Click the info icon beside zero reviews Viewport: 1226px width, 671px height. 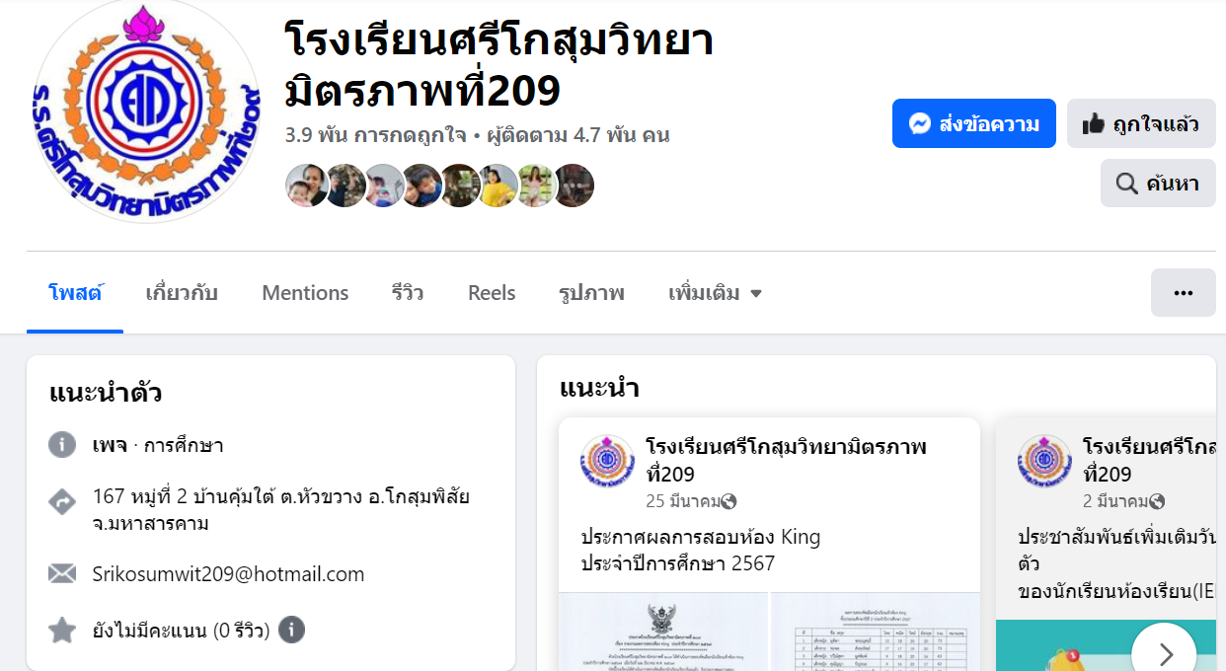tap(291, 630)
